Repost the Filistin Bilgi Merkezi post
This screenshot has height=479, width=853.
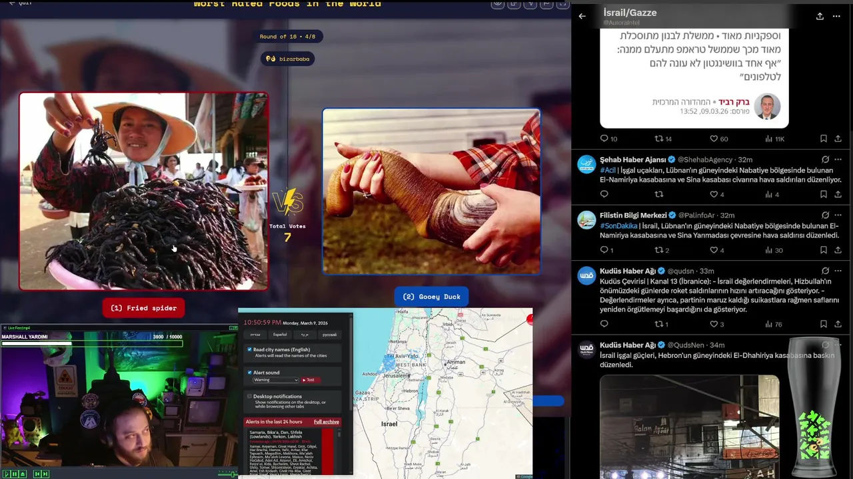tap(659, 250)
